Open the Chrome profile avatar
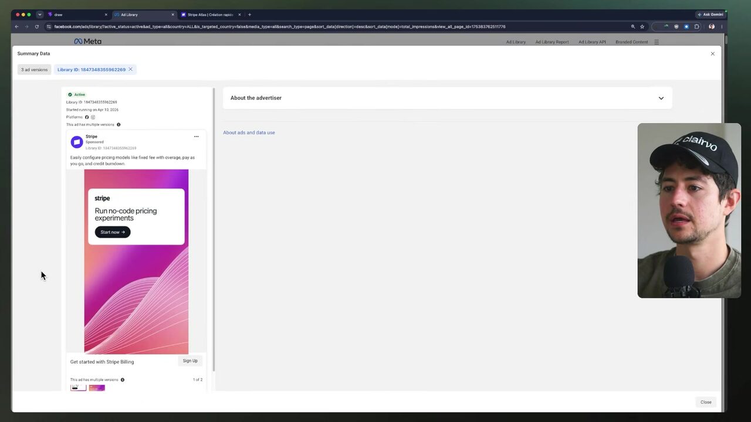The width and height of the screenshot is (751, 422). coord(712,26)
